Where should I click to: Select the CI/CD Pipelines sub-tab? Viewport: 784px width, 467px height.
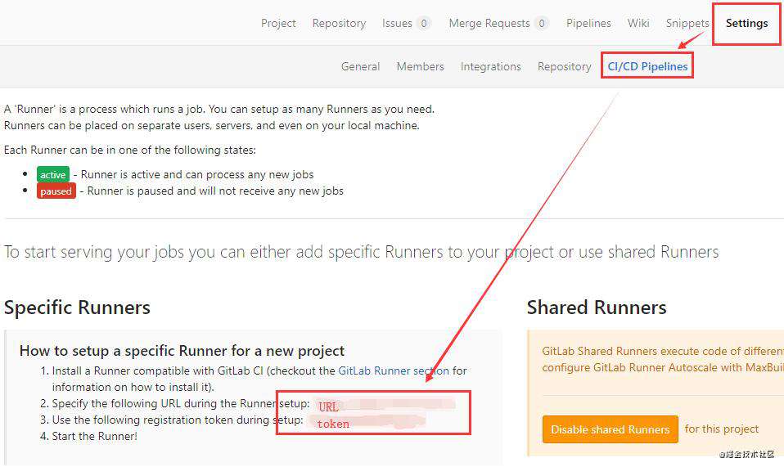647,66
